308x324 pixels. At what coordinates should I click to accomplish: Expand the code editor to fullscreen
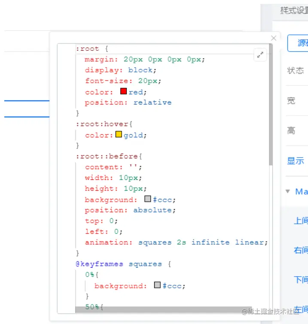(260, 55)
